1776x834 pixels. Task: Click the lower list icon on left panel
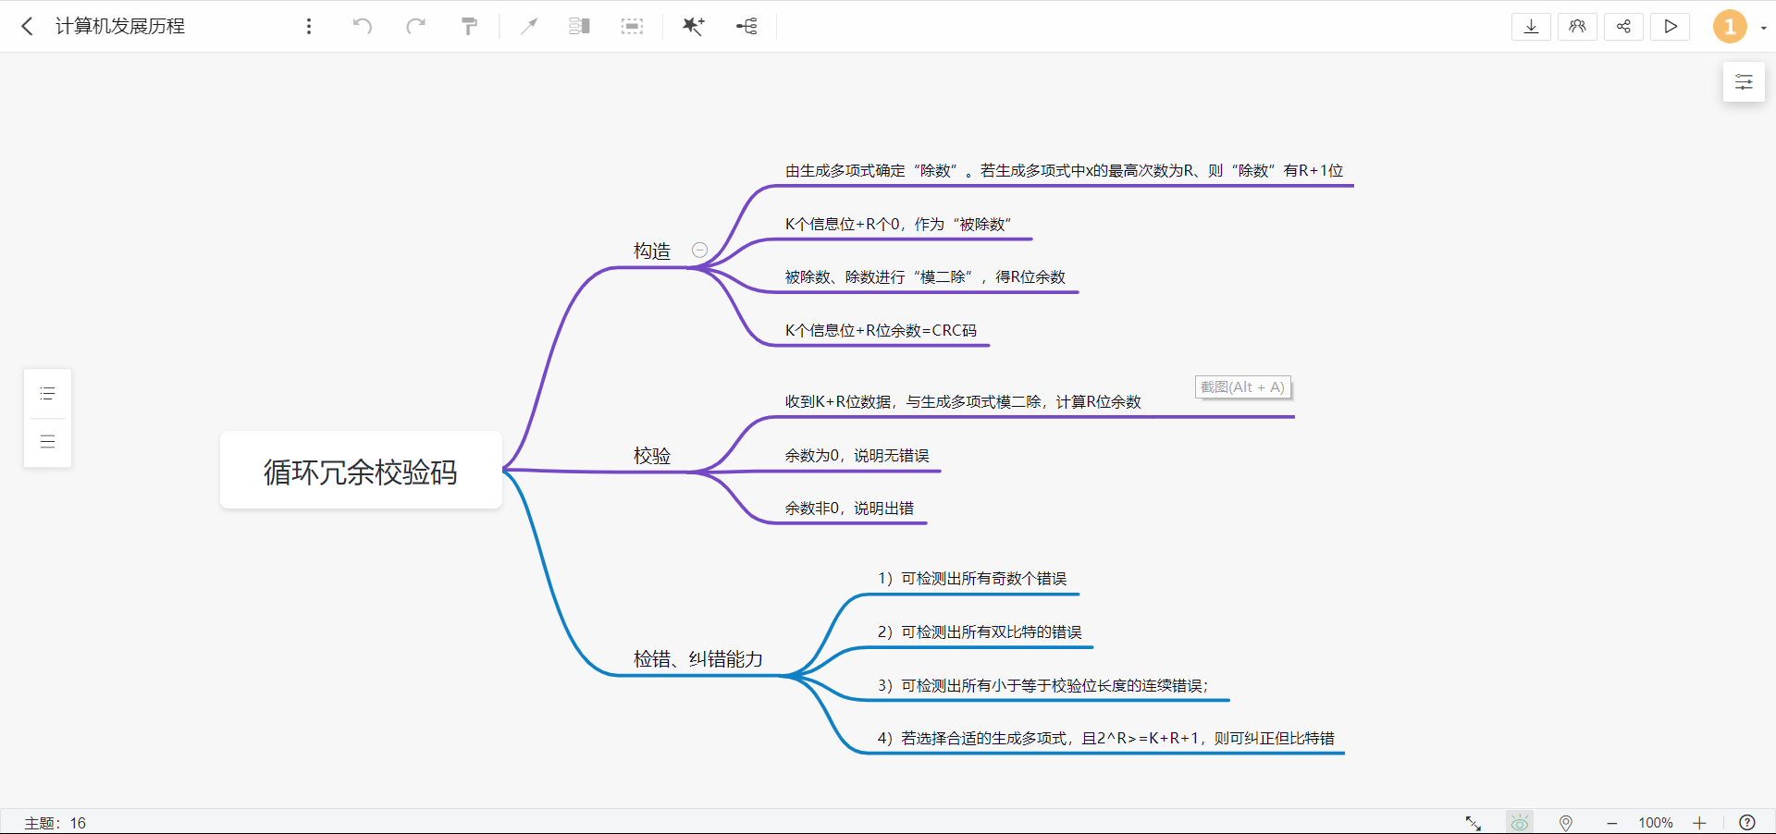click(47, 441)
